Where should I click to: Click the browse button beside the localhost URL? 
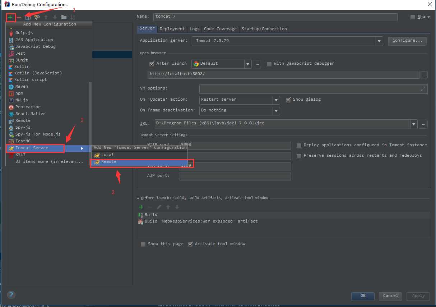click(424, 75)
